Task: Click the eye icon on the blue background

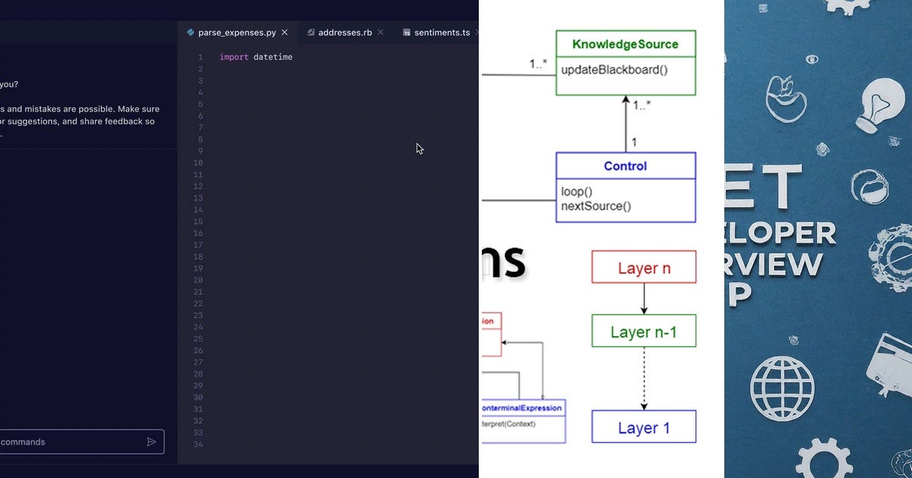Action: pos(812,58)
